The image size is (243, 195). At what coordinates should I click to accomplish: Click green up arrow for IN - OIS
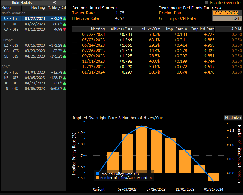coord(64,89)
